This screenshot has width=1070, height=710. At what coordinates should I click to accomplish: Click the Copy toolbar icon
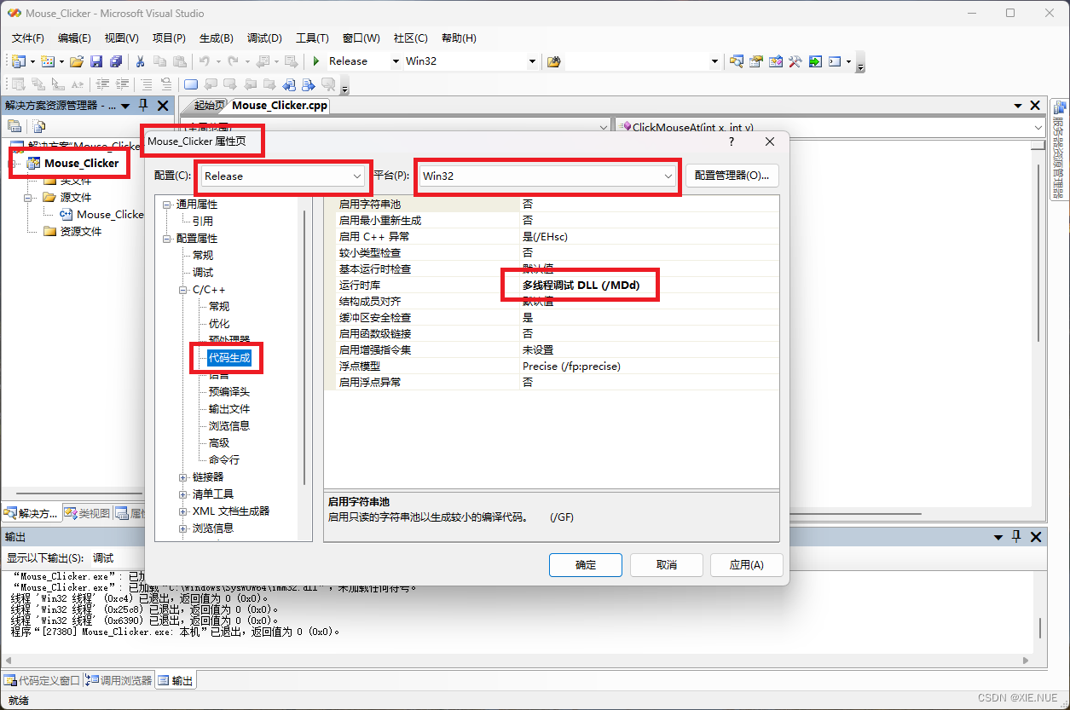(x=160, y=61)
